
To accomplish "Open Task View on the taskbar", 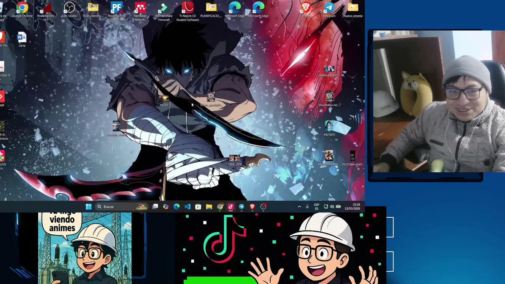I will coord(155,207).
